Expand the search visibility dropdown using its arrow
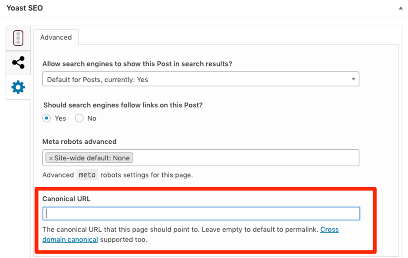This screenshot has width=408, height=258. tap(354, 79)
